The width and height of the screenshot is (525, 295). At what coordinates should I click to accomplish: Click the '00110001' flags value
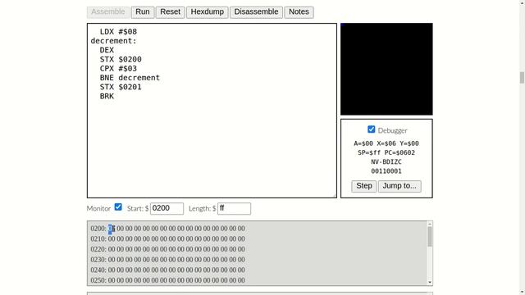pyautogui.click(x=386, y=171)
